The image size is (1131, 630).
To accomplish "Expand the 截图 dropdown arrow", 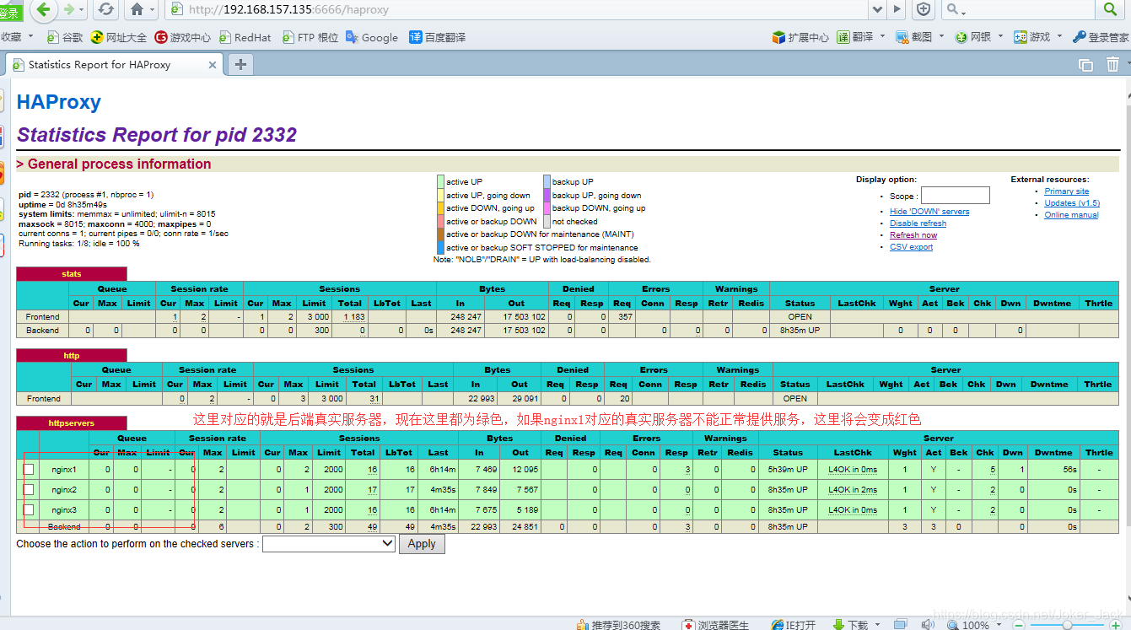I will click(x=940, y=36).
